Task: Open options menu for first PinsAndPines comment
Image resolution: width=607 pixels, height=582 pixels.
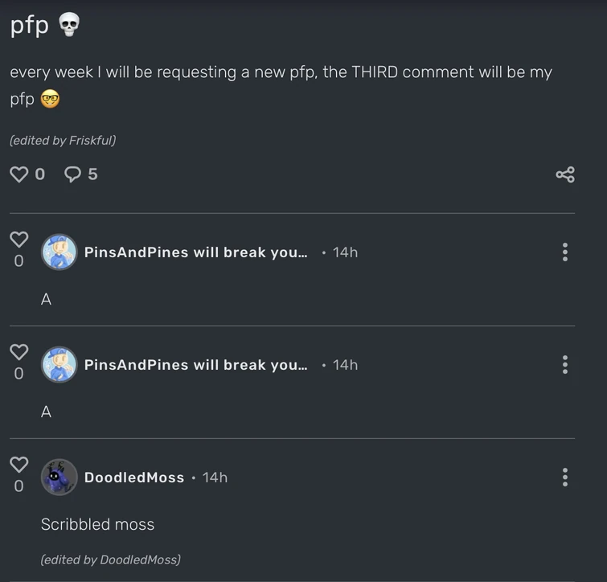Action: [x=565, y=252]
